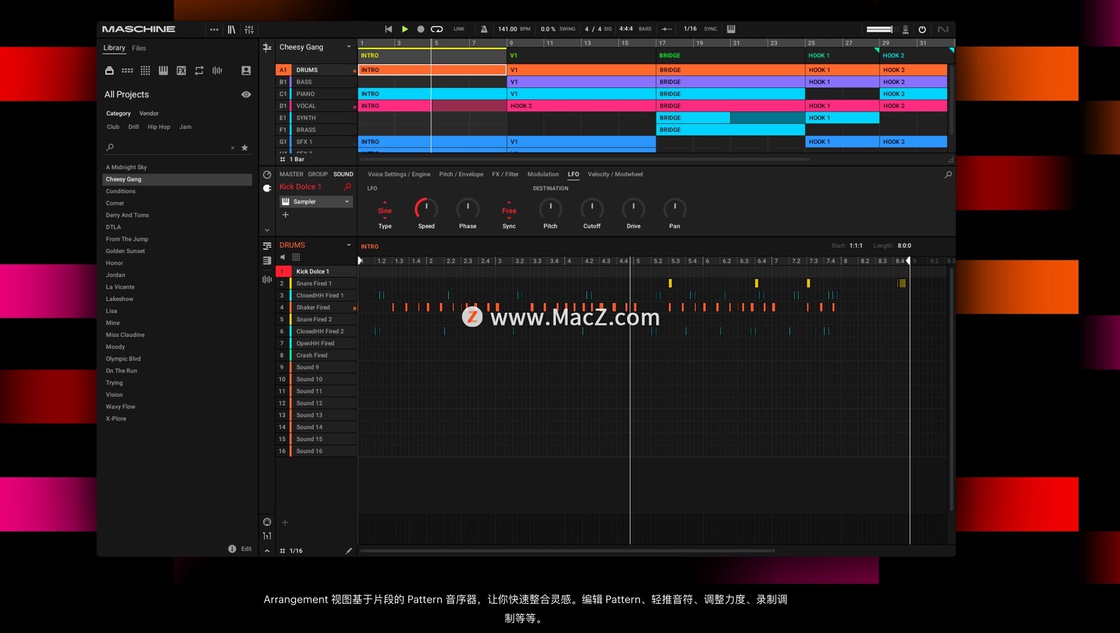Select the FX effects filter icon

coord(181,71)
